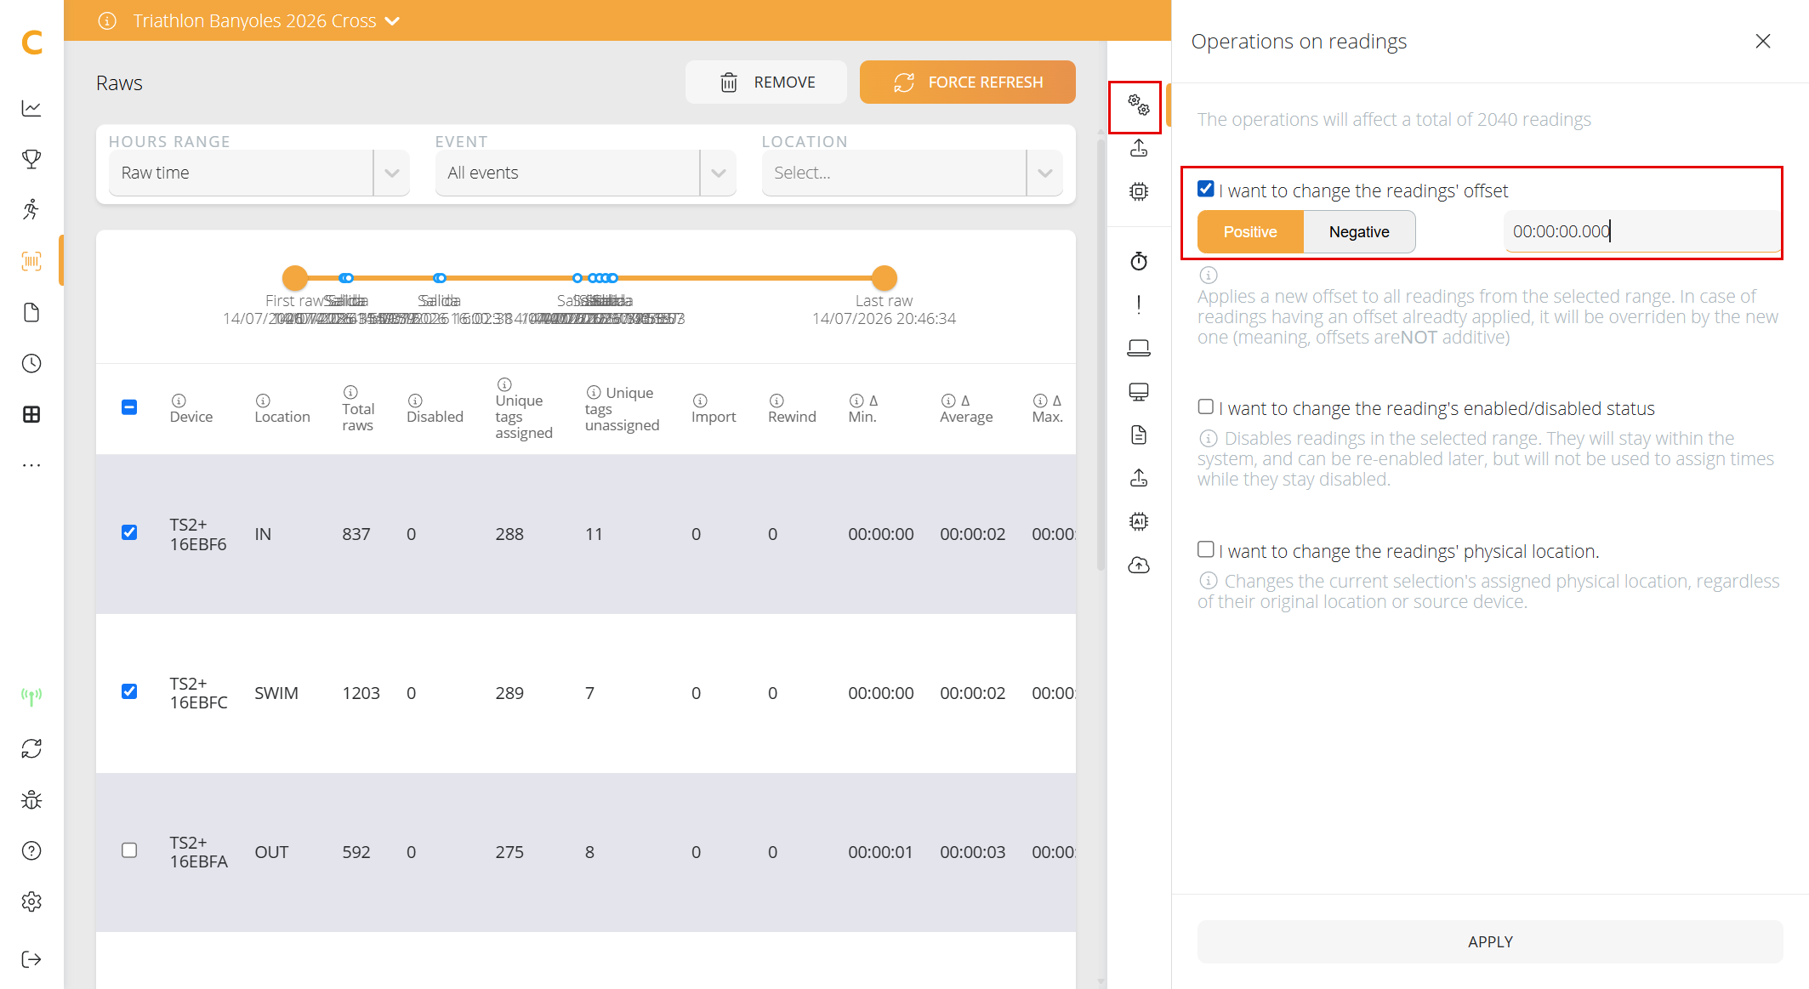1809x989 pixels.
Task: Untick change the readings' offset checkbox
Action: pyautogui.click(x=1205, y=189)
